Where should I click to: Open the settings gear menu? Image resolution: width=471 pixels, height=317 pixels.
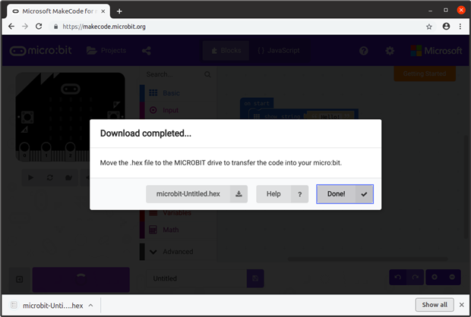click(x=390, y=51)
